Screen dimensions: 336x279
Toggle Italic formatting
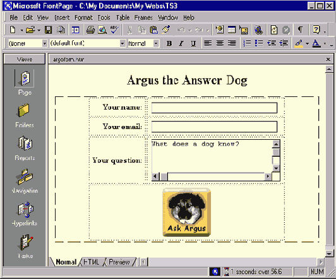[x=181, y=43]
